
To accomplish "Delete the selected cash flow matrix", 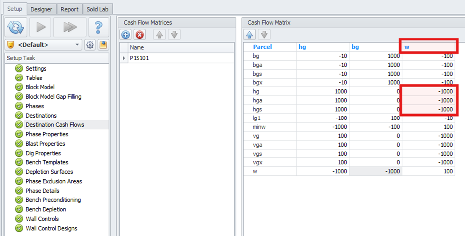I will click(x=139, y=35).
